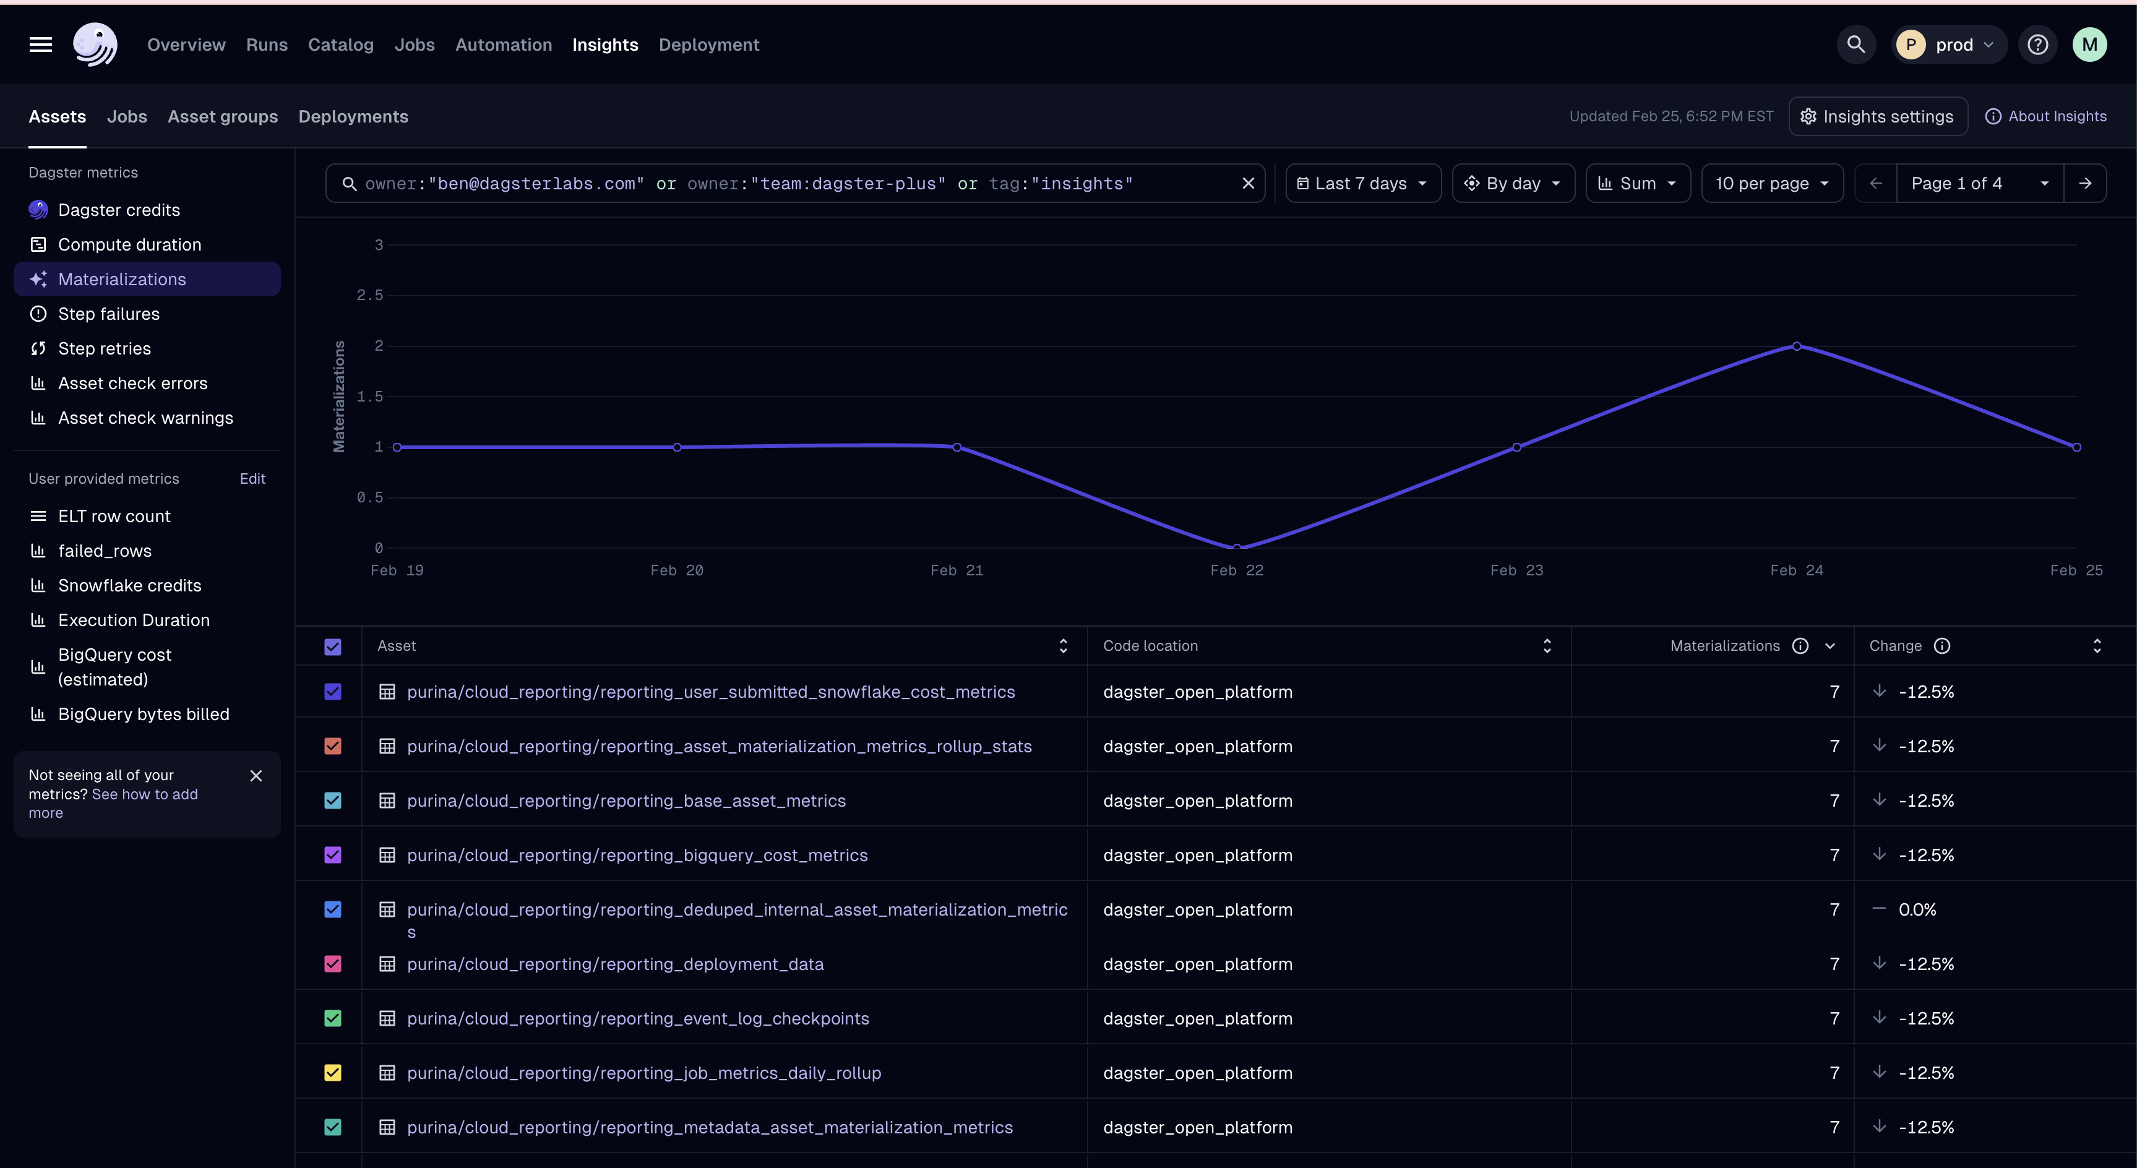2137x1168 pixels.
Task: Open the Last 7 days range dropdown
Action: [1363, 183]
